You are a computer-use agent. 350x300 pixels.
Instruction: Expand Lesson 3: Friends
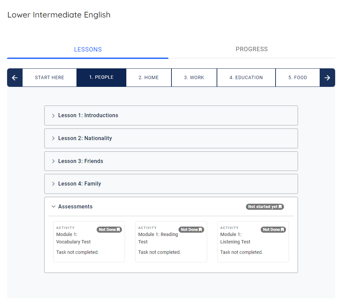tap(81, 161)
